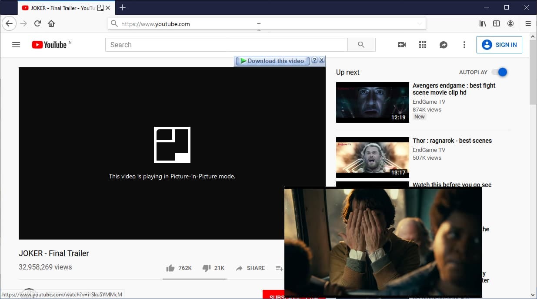The width and height of the screenshot is (537, 299).
Task: Click the picture-in-picture placeholder icon
Action: pyautogui.click(x=172, y=145)
